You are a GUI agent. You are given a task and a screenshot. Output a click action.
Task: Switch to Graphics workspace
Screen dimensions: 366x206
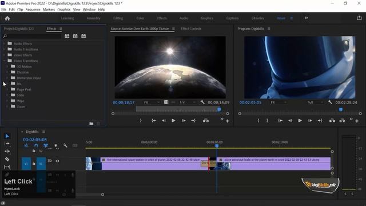pos(207,18)
